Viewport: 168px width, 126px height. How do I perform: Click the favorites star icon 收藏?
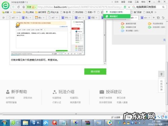click(3, 12)
